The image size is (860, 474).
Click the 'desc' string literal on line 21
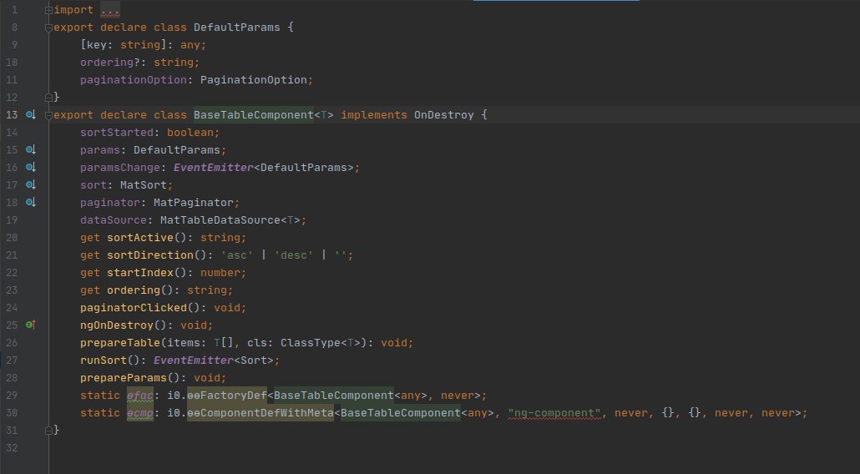pyautogui.click(x=294, y=255)
